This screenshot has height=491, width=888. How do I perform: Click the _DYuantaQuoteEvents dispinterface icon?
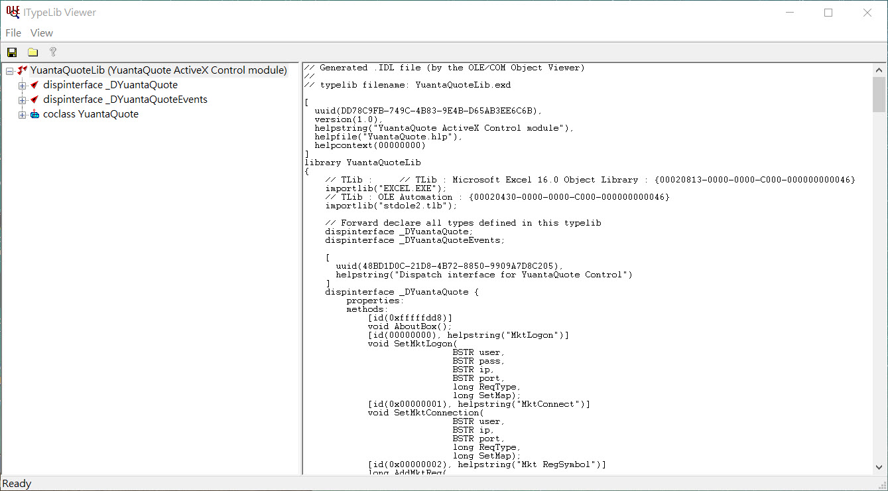tap(35, 100)
